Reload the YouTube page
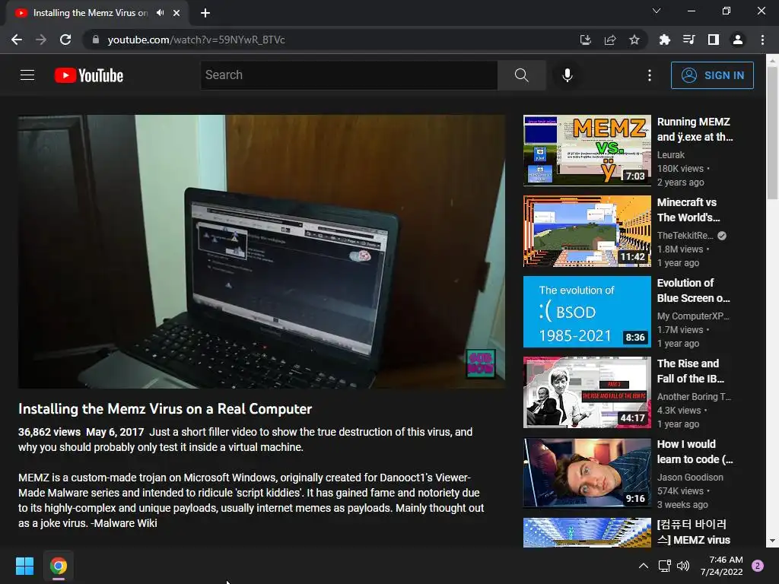 [65, 40]
